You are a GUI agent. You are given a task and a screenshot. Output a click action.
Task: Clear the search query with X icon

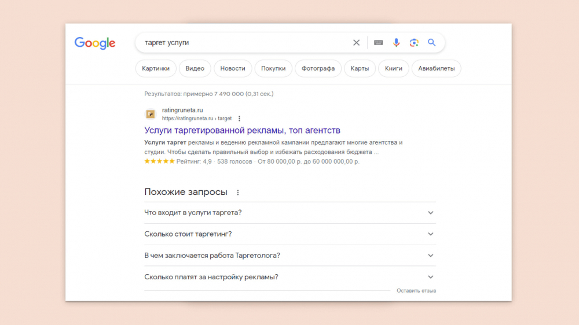point(356,43)
